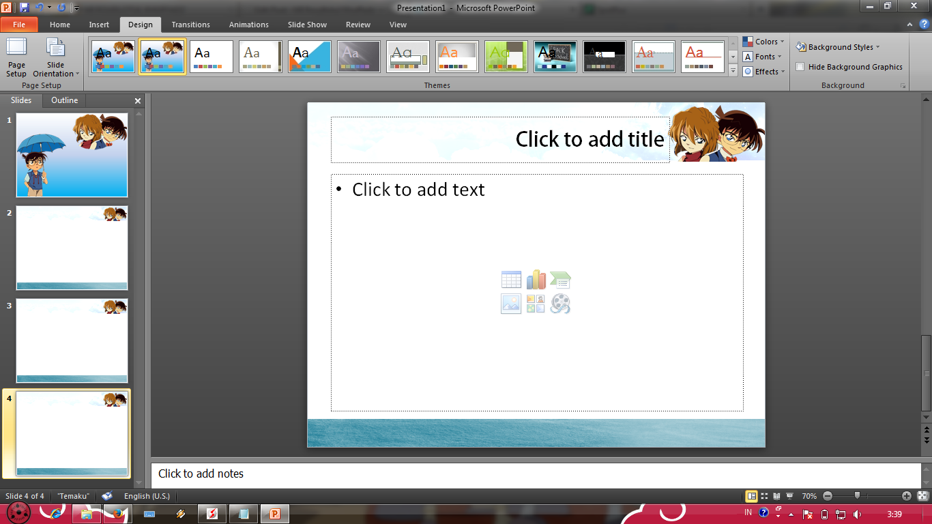
Task: Apply the dark gray gradient theme
Action: 359,57
